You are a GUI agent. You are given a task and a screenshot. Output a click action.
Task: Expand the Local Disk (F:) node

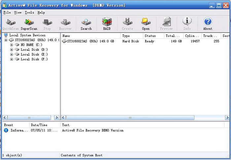pos(12,59)
